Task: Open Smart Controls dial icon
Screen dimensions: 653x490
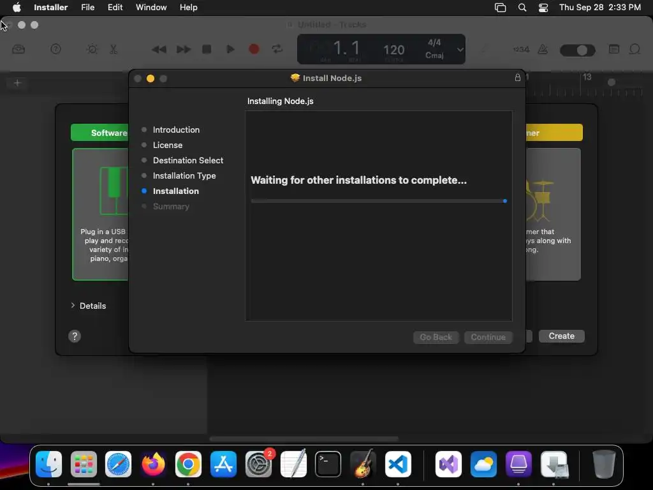Action: [x=92, y=49]
